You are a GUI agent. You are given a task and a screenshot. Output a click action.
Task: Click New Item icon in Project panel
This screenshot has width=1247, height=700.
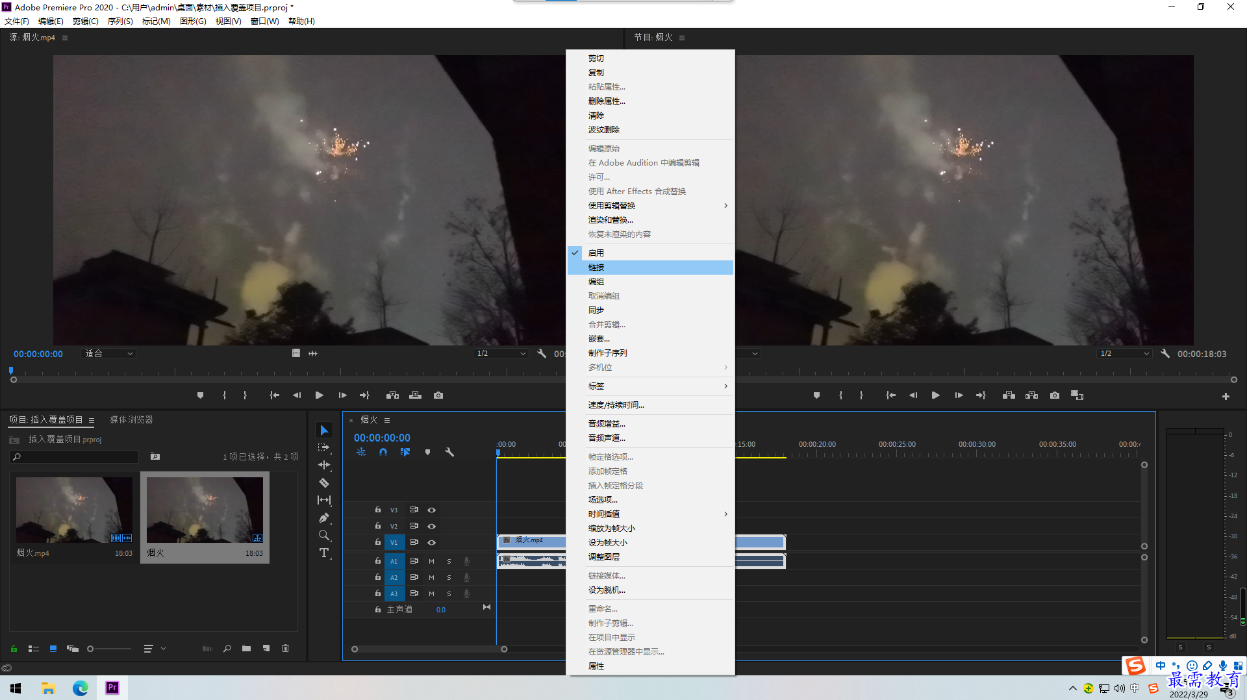click(x=266, y=648)
